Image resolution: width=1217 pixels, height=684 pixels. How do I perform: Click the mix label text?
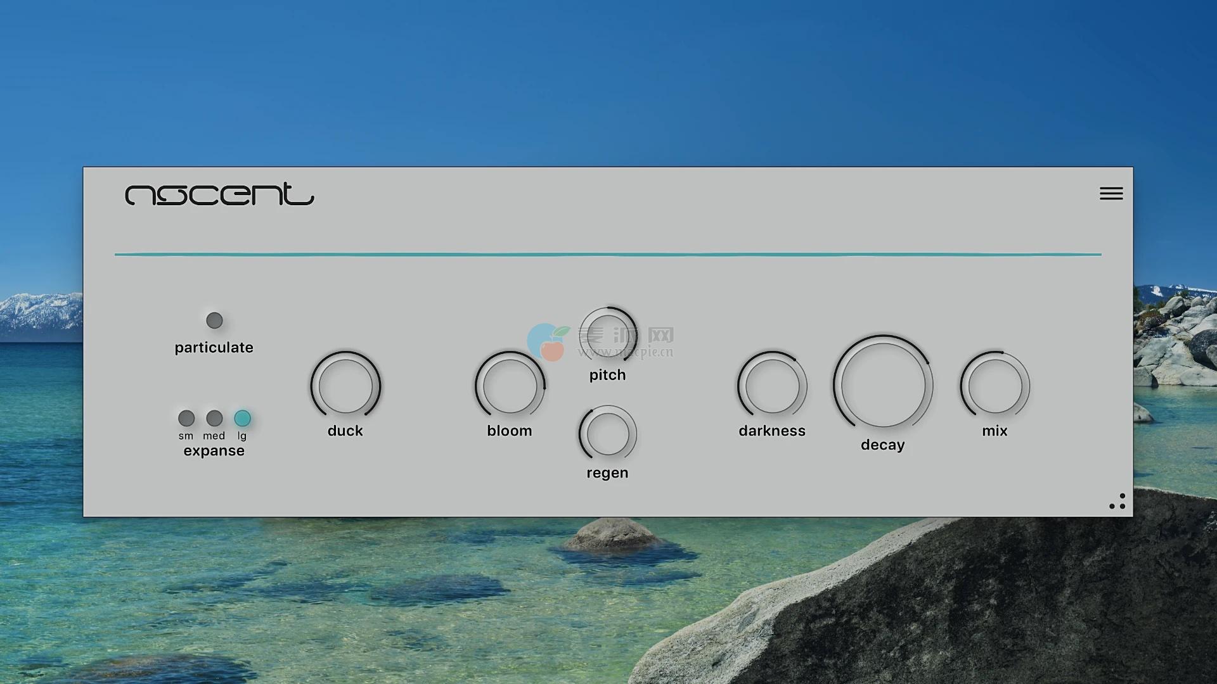coord(995,431)
